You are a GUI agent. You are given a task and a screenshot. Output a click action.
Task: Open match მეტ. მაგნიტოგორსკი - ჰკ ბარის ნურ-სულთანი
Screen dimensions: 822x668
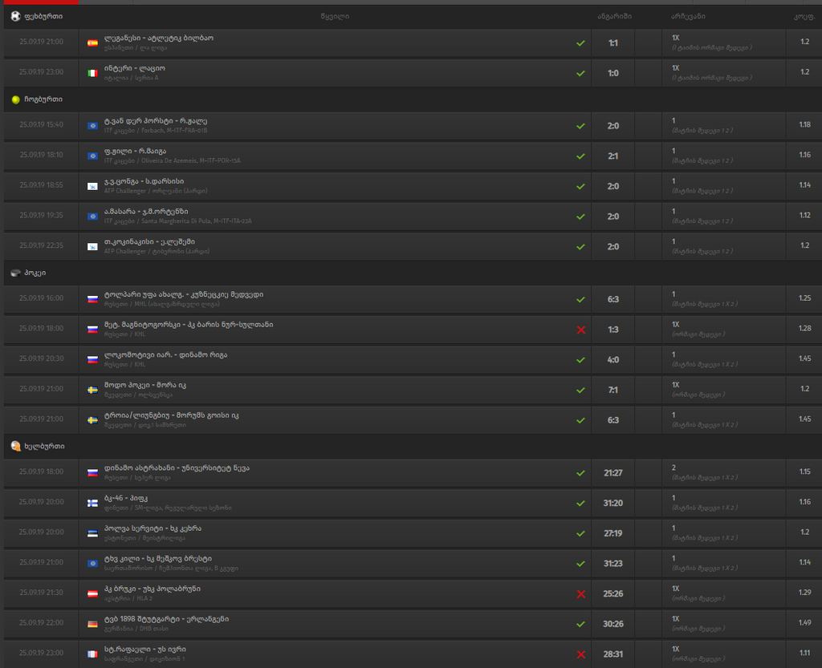[x=189, y=325]
